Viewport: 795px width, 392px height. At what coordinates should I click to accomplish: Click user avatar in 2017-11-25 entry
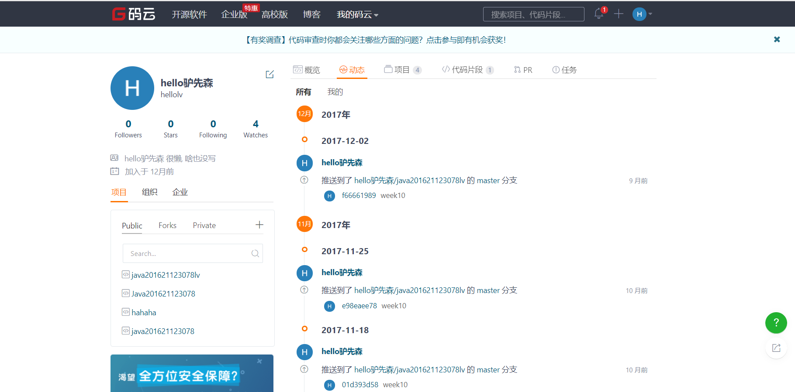tap(304, 273)
